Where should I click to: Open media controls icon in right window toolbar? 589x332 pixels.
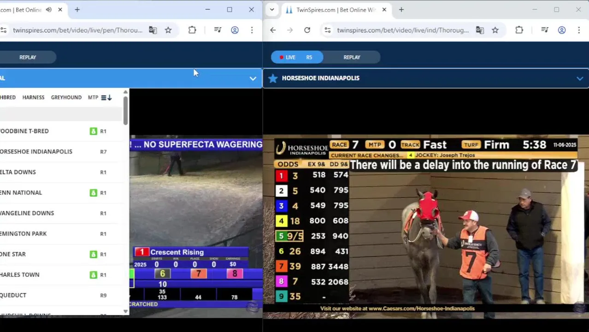click(545, 30)
